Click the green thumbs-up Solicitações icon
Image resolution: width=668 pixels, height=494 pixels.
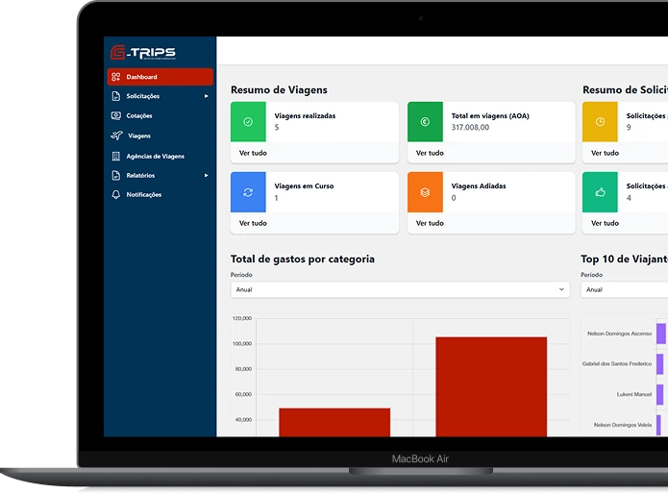(600, 192)
